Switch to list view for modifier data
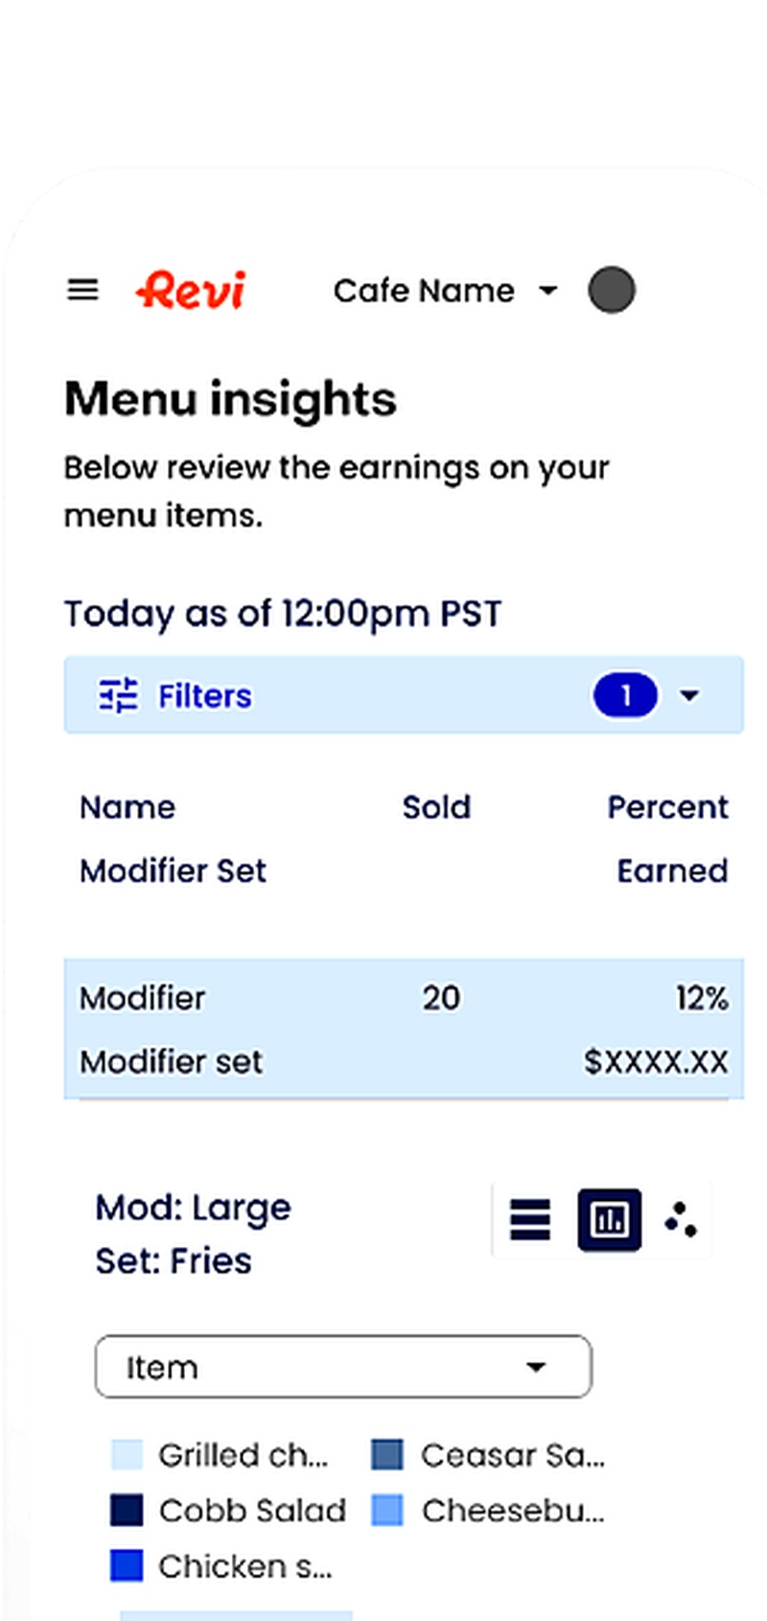The width and height of the screenshot is (767, 1621). [x=529, y=1219]
